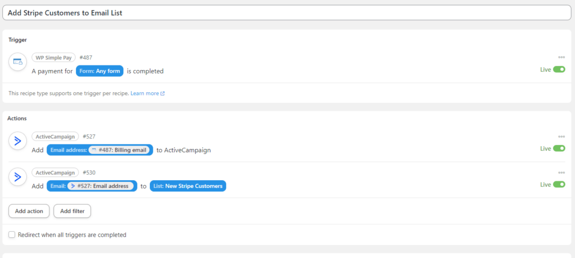Click the external link icon beside Learn more

163,93
